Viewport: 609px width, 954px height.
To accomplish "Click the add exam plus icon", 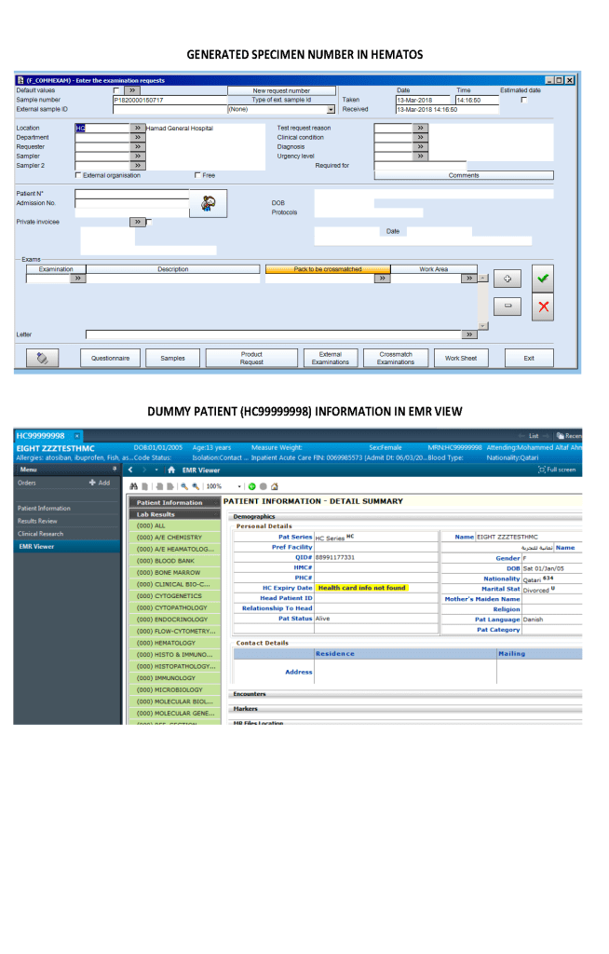I will tap(507, 278).
